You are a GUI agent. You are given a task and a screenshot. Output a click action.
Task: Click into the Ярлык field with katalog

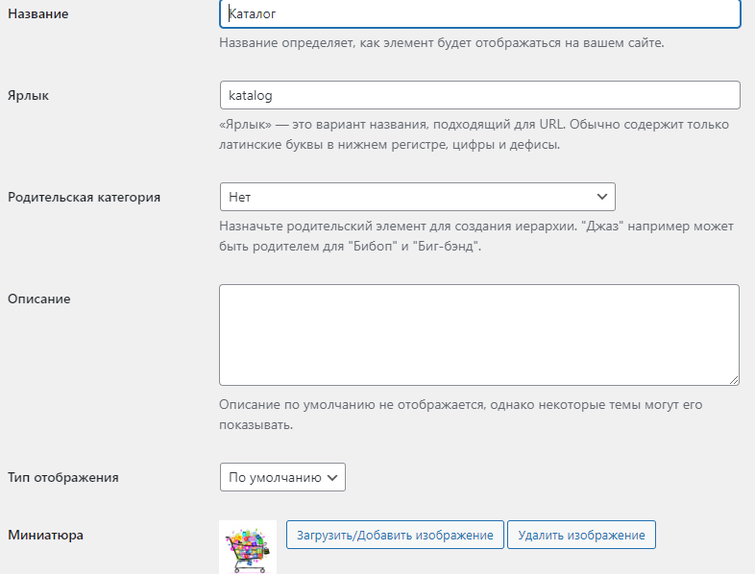pyautogui.click(x=480, y=95)
